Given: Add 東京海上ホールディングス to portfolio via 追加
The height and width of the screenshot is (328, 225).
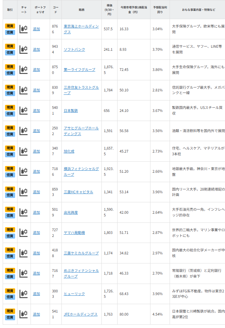Looking at the screenshot, I should click(36, 29).
